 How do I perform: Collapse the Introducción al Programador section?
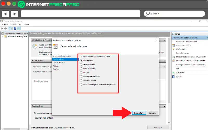tap(165, 40)
